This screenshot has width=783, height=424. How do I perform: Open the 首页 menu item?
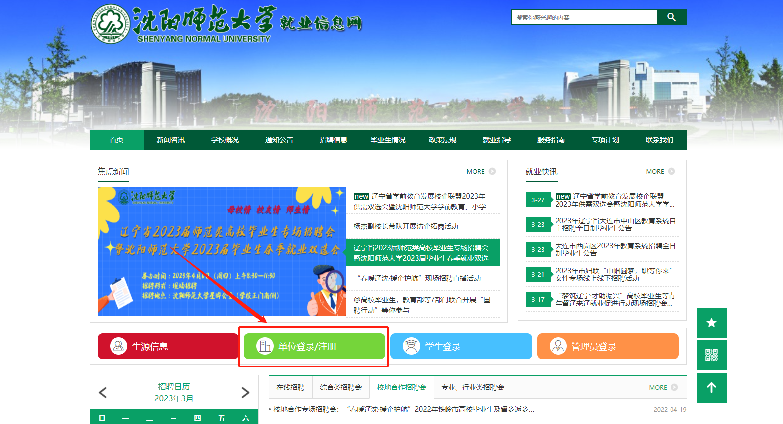tap(116, 140)
